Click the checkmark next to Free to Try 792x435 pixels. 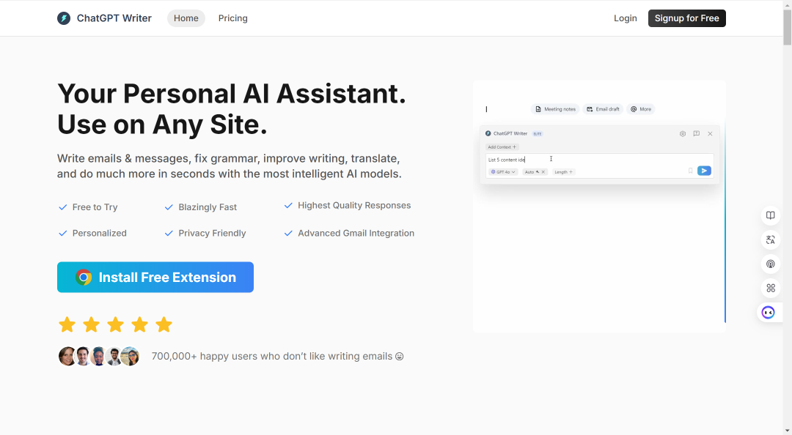click(62, 207)
